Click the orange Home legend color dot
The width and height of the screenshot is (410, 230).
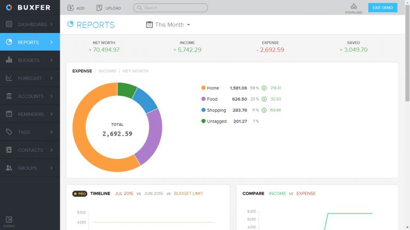coord(203,88)
